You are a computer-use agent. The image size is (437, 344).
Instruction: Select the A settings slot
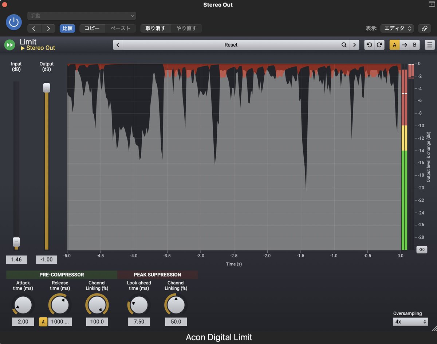(394, 45)
